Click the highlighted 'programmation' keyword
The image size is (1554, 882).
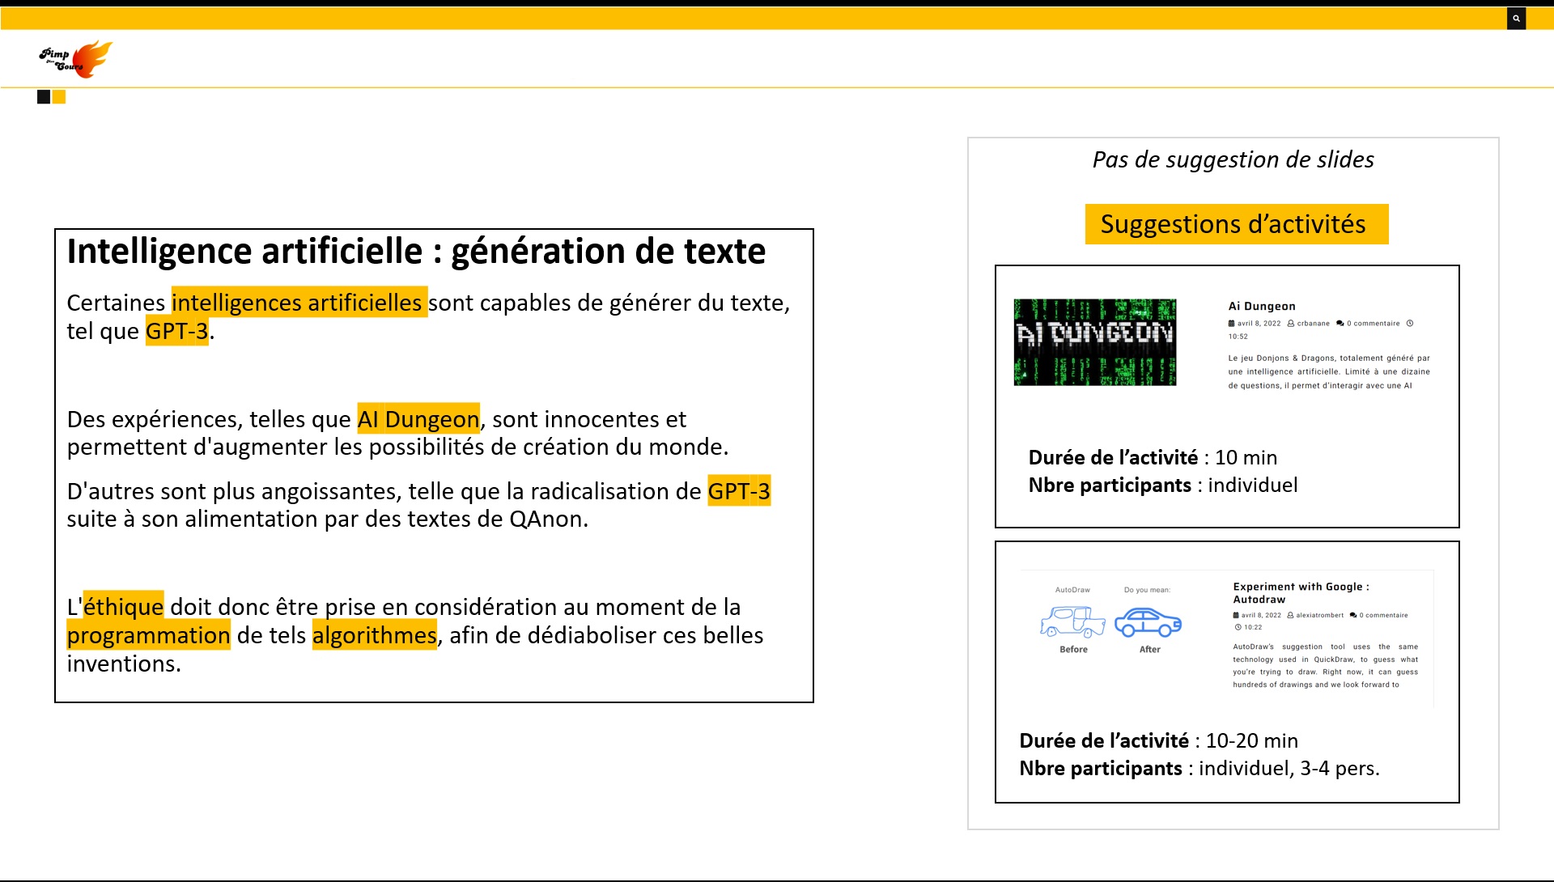coord(149,635)
